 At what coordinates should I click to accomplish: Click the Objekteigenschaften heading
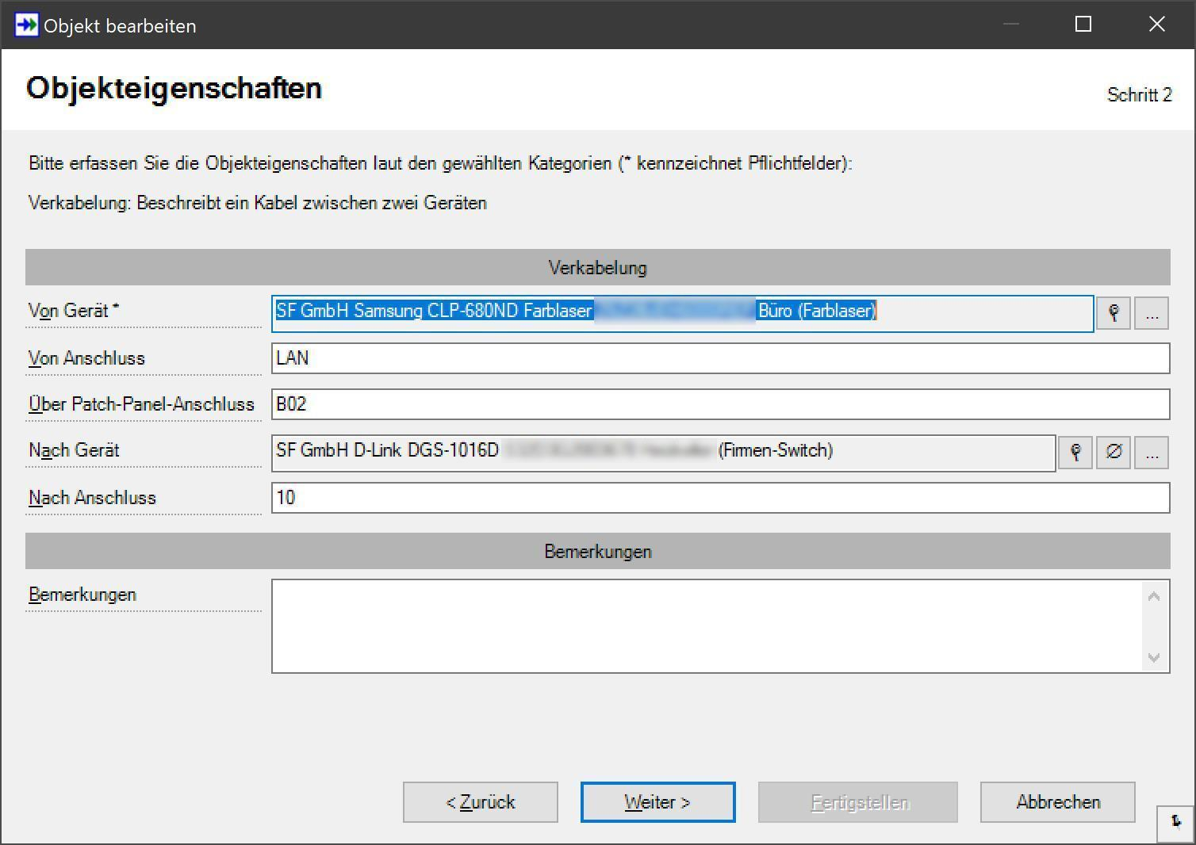pyautogui.click(x=174, y=88)
